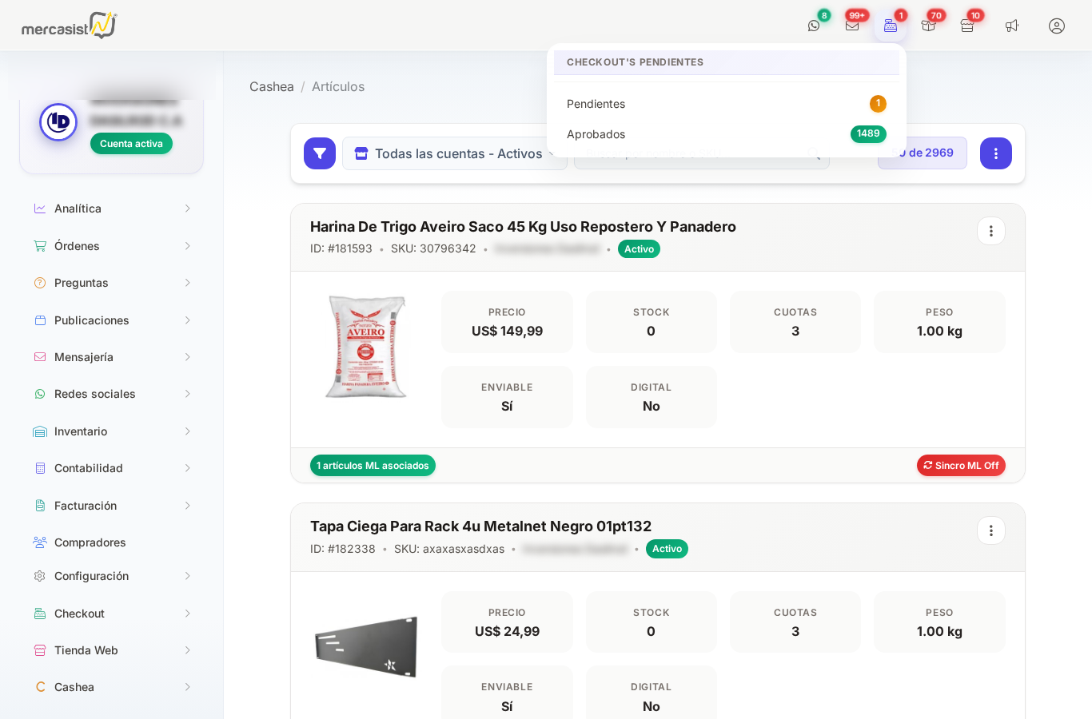Click the Harina Aveiro product thumbnail

pos(366,347)
